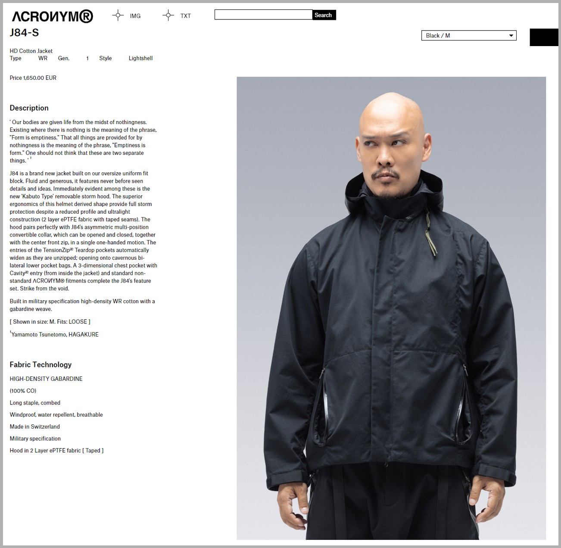The width and height of the screenshot is (561, 548).
Task: Click the Description section heading
Action: pyautogui.click(x=29, y=108)
